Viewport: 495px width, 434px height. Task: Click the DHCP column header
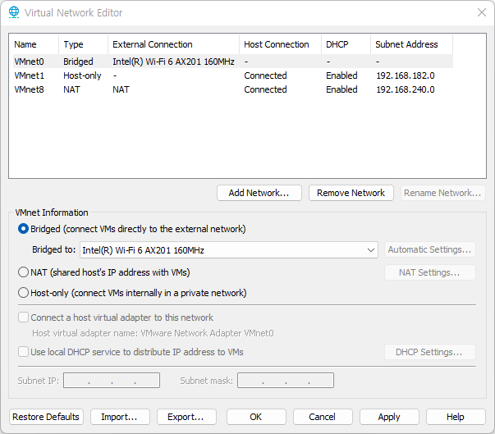[346, 44]
